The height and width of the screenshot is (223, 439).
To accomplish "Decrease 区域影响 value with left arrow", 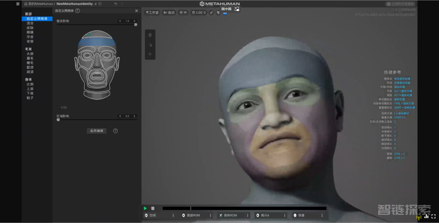I will pos(120,116).
